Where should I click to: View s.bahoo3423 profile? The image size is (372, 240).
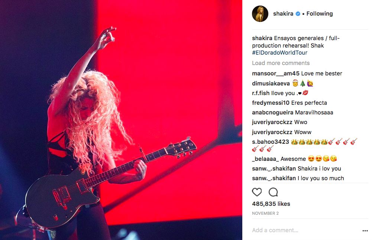tap(271, 142)
